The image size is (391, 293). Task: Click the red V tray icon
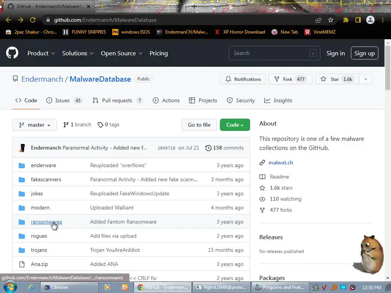pyautogui.click(x=324, y=288)
